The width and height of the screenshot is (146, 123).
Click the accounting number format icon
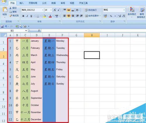click(x=105, y=16)
